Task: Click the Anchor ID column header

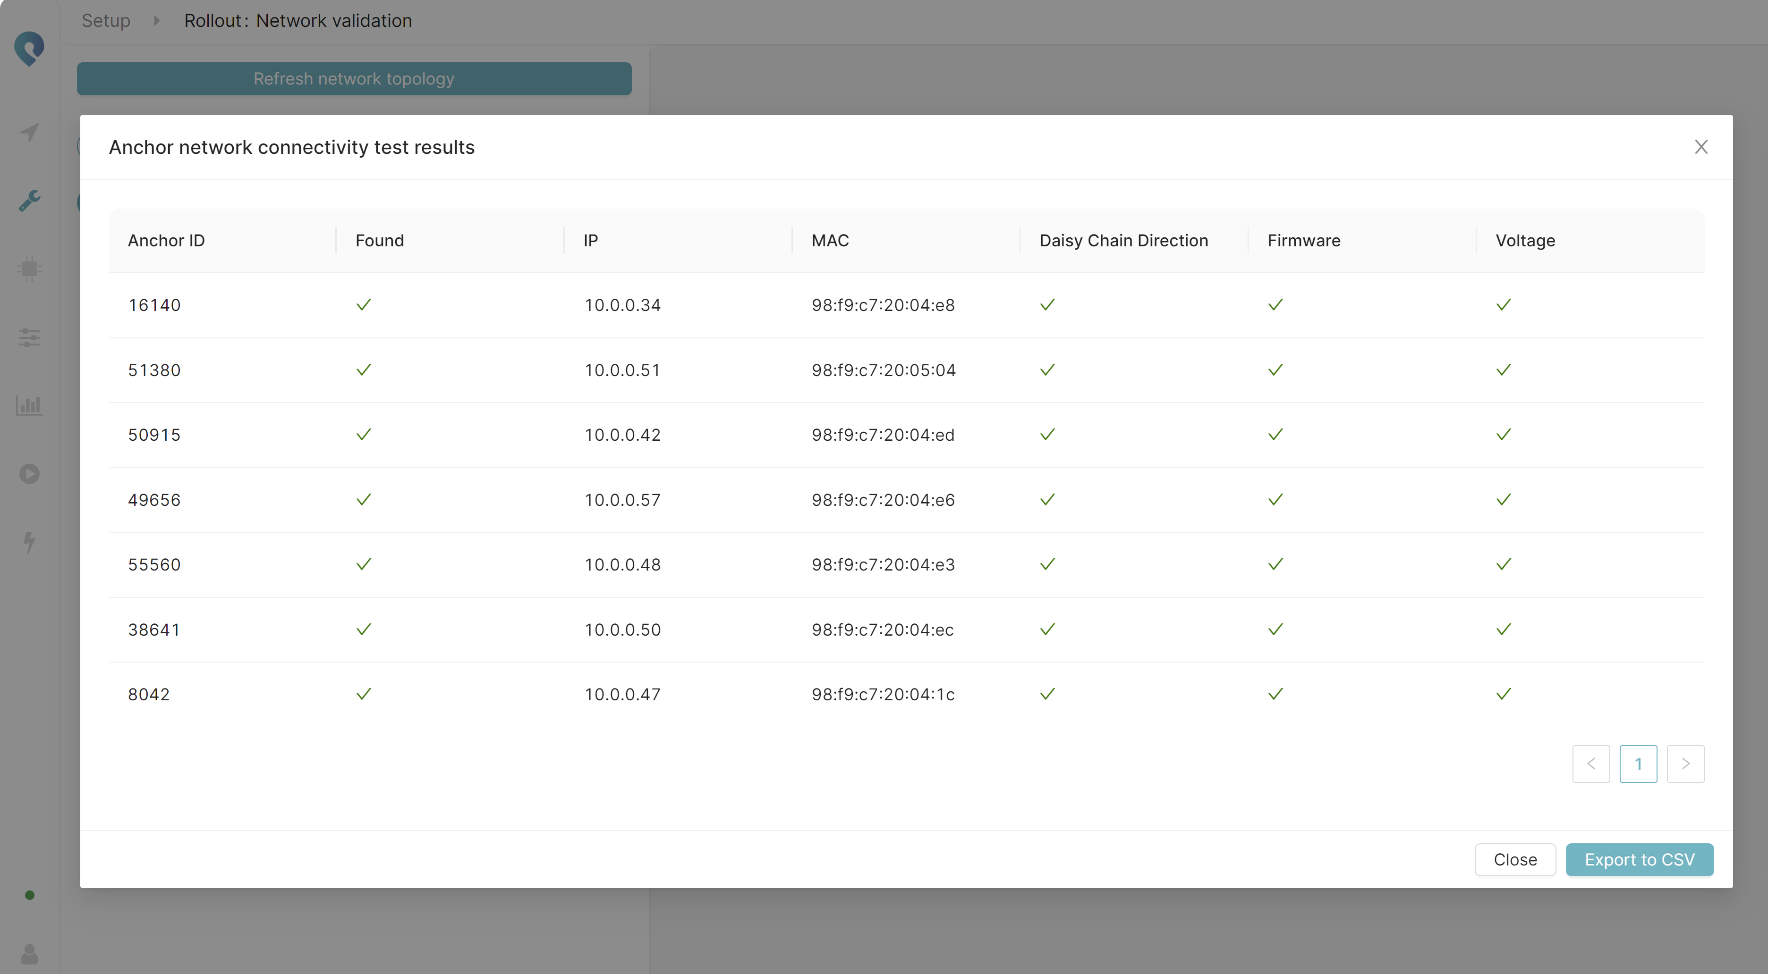Action: (x=166, y=241)
